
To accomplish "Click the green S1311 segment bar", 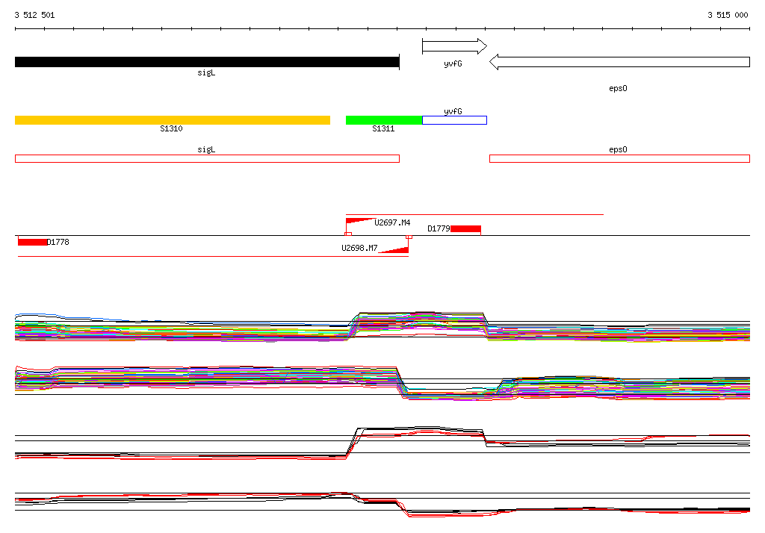I will click(384, 120).
